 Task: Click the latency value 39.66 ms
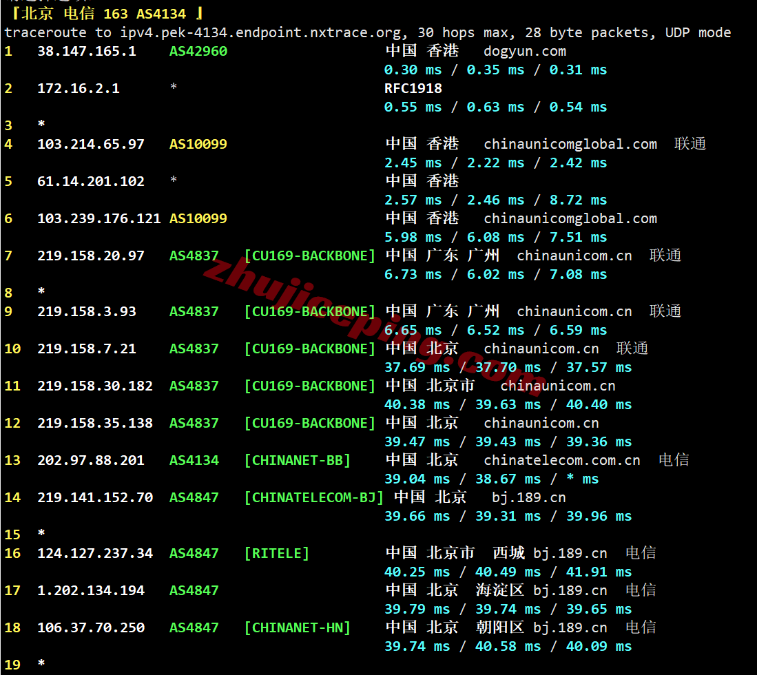pyautogui.click(x=417, y=516)
